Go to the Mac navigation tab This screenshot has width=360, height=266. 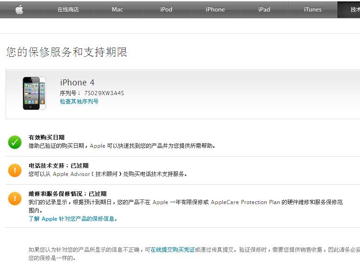click(117, 9)
